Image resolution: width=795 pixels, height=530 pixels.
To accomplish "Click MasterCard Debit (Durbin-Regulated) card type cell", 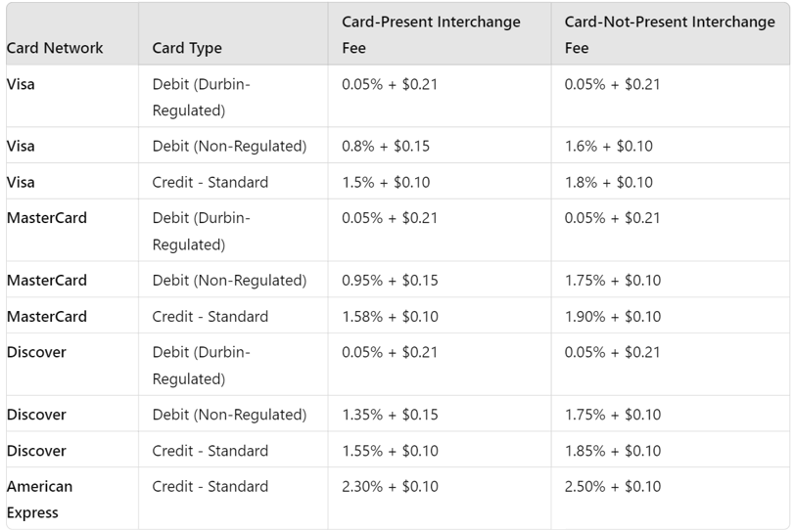I will tap(202, 232).
